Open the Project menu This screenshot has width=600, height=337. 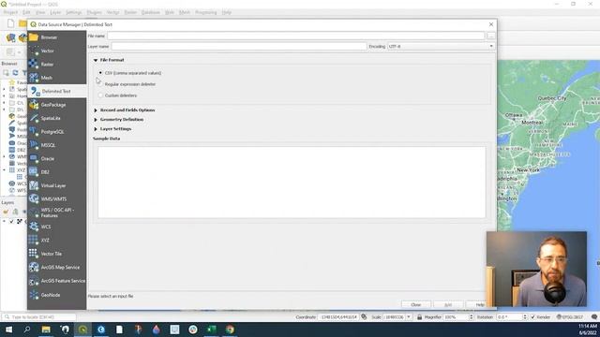(x=10, y=12)
